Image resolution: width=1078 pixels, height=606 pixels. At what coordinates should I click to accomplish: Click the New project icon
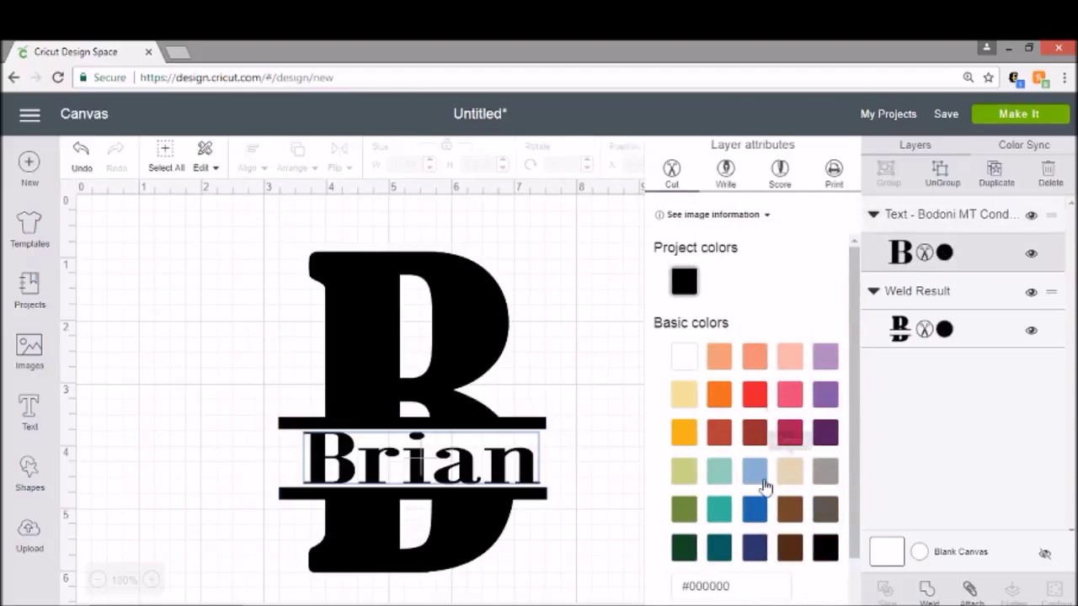coord(29,167)
